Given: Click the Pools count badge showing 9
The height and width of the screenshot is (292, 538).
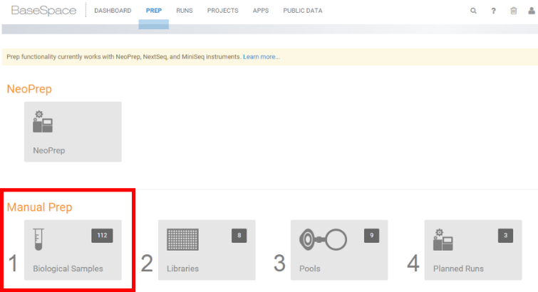Looking at the screenshot, I should pos(369,236).
